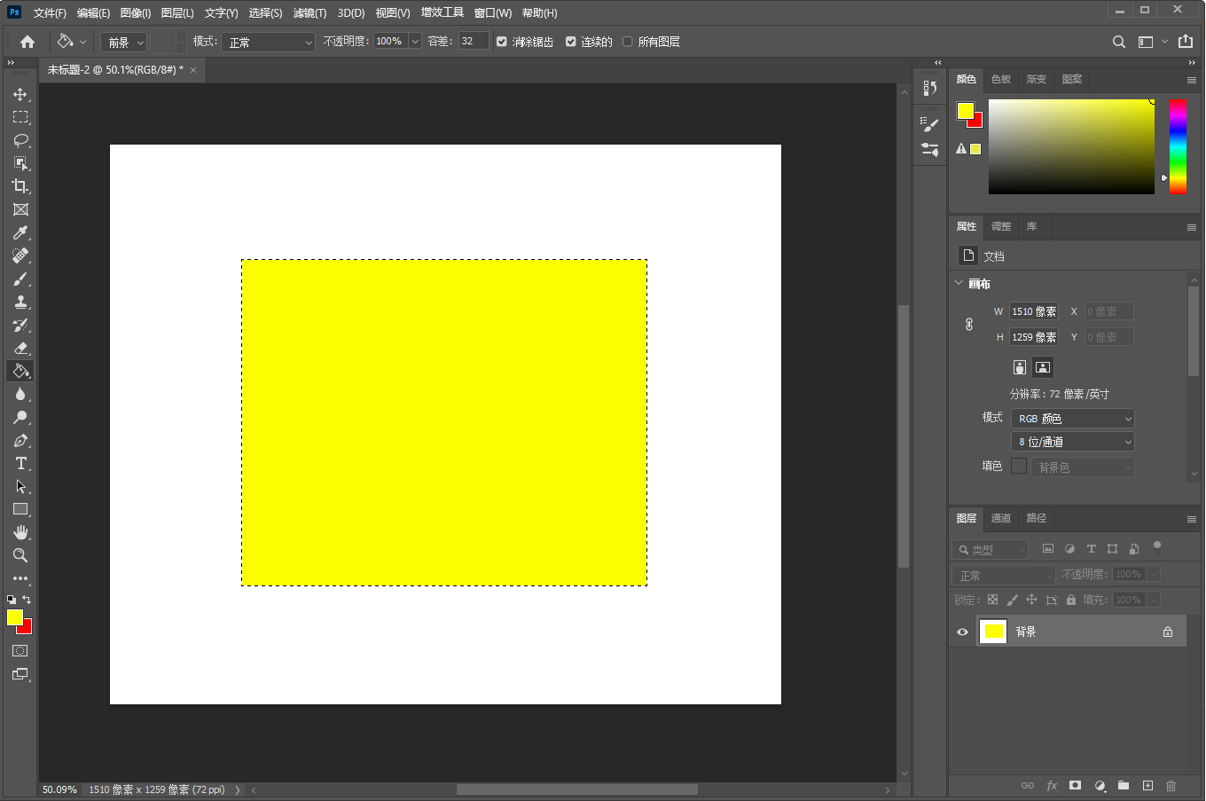Select the Hand tool
The image size is (1206, 801).
(20, 532)
